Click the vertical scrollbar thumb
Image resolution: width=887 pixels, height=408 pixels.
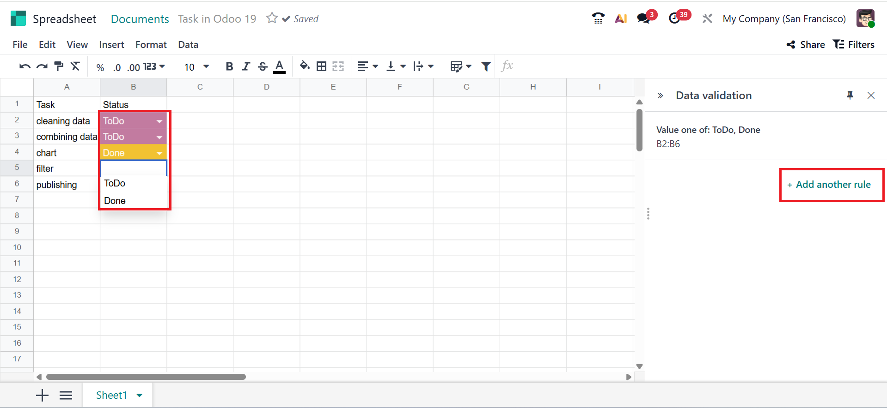coord(639,130)
